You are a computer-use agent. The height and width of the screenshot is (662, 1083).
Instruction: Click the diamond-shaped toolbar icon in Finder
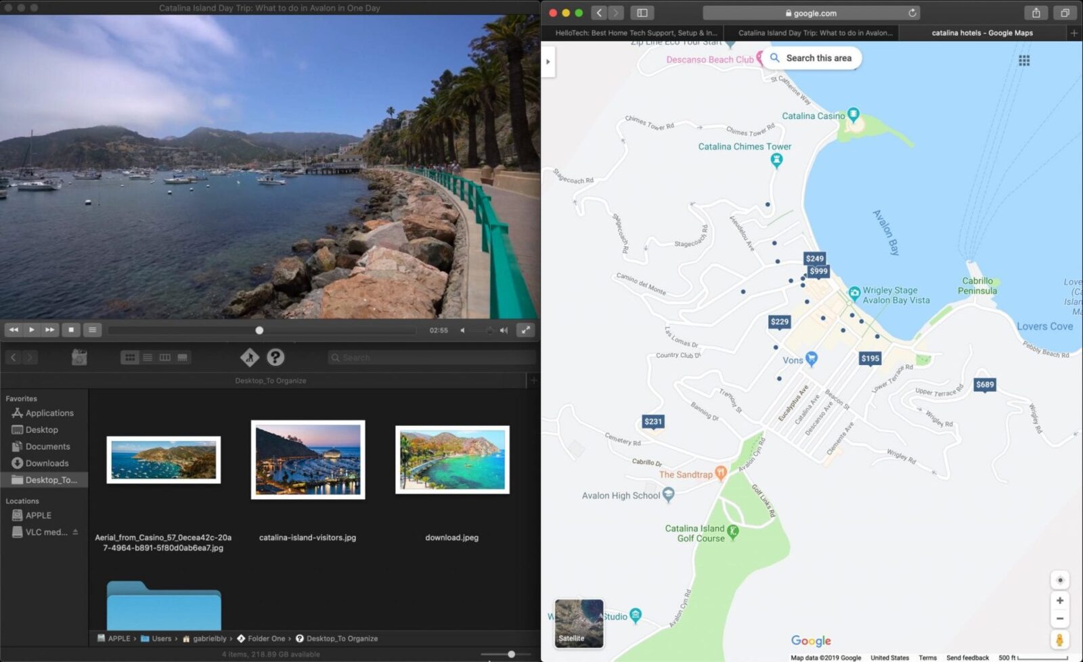tap(250, 357)
